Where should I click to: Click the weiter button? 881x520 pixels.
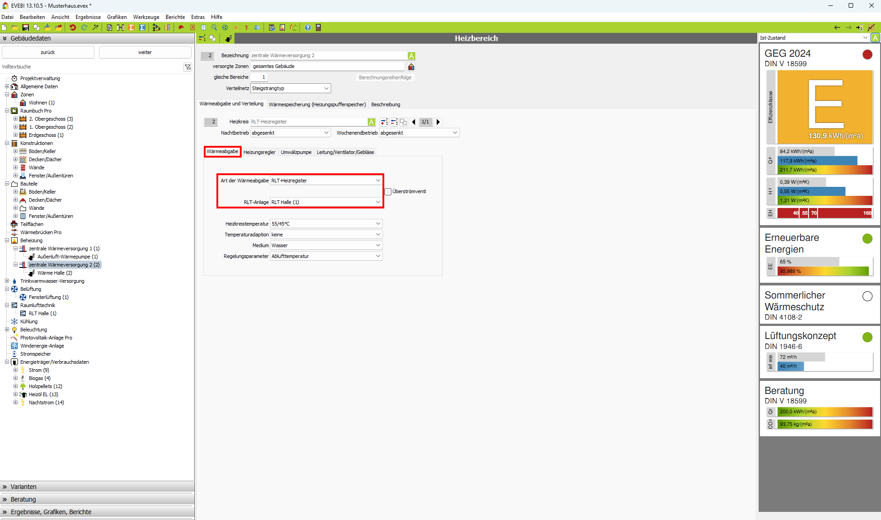145,52
